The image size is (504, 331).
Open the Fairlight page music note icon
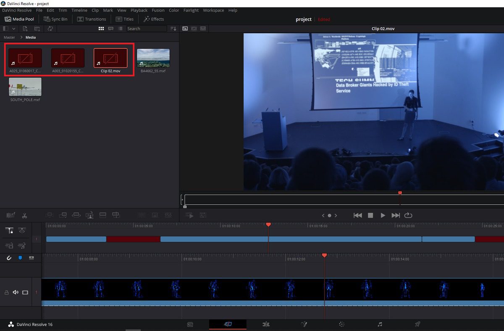380,324
